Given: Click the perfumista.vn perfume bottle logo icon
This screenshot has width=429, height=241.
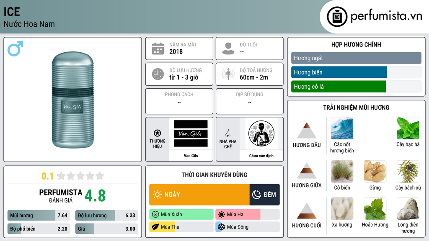Looking at the screenshot, I should pyautogui.click(x=337, y=17).
